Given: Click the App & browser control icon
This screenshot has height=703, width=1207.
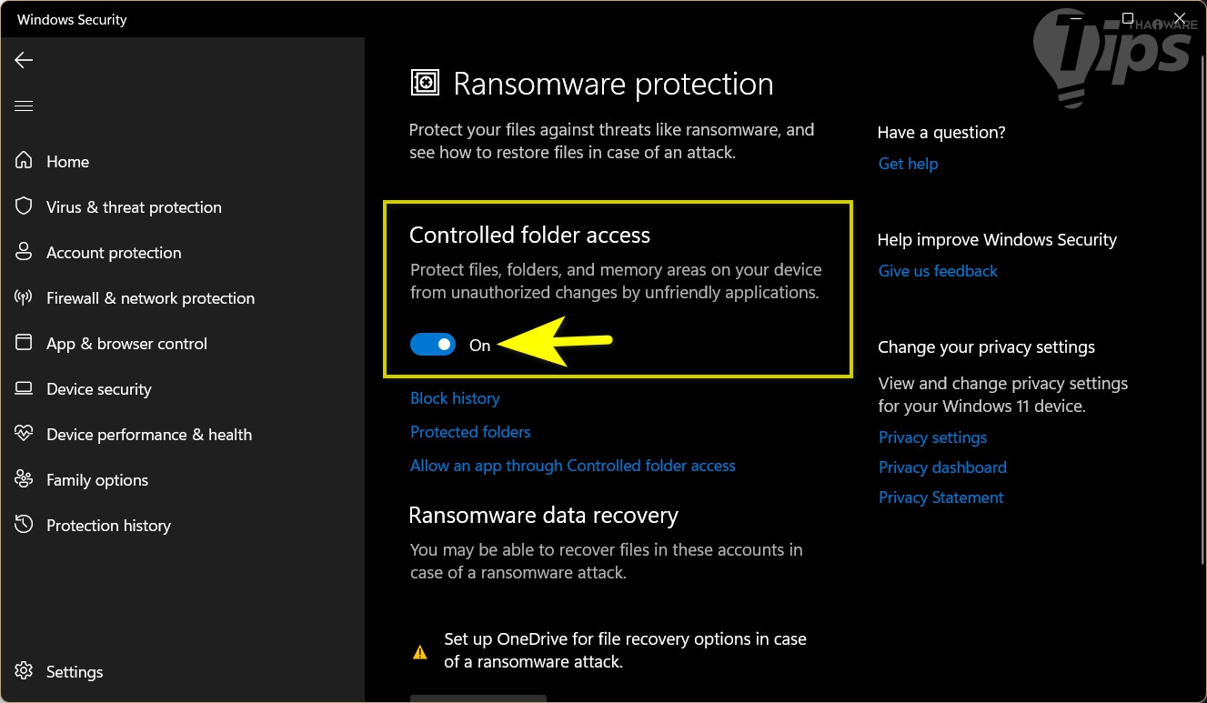Looking at the screenshot, I should click(24, 343).
